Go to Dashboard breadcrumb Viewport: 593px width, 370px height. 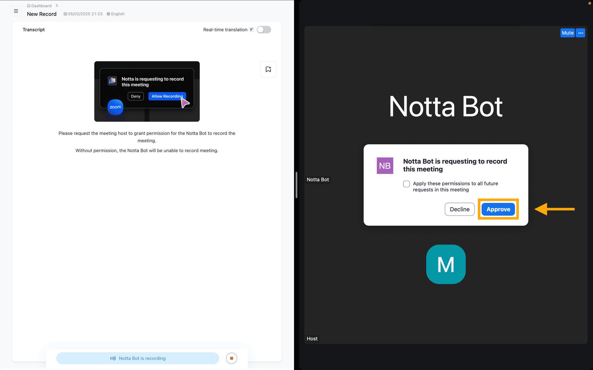point(41,6)
